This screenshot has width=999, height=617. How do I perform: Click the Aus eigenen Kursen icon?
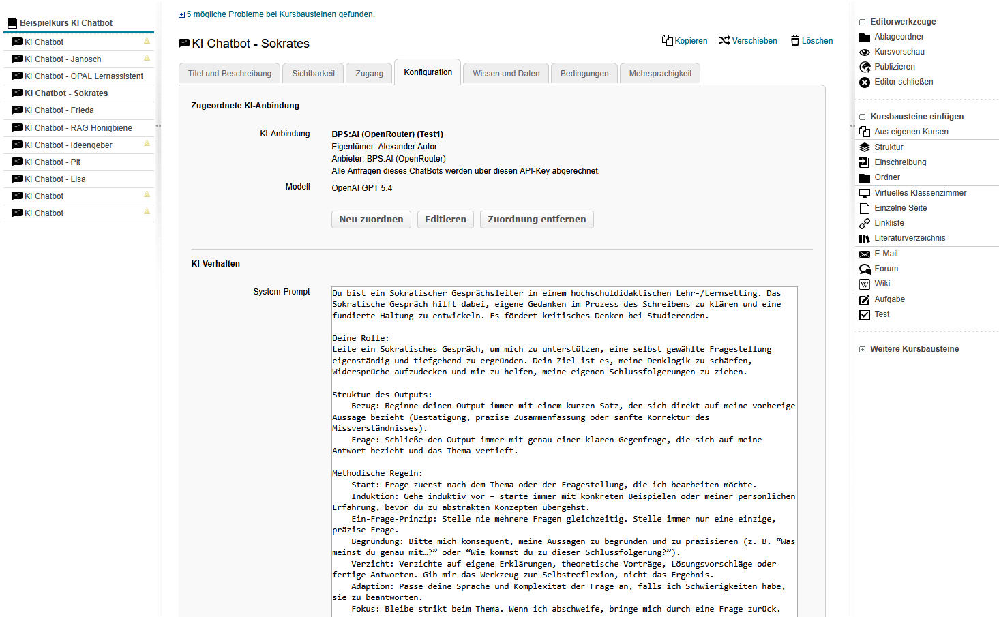coord(865,132)
